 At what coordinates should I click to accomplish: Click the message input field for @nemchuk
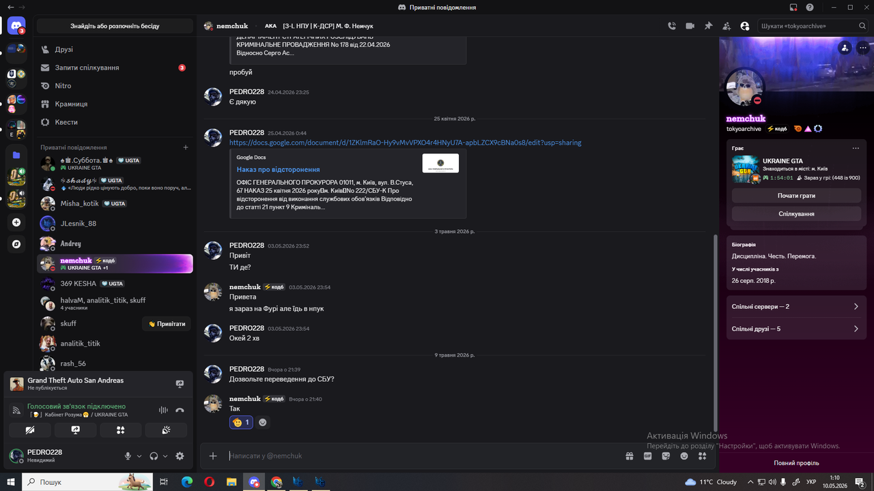click(423, 456)
